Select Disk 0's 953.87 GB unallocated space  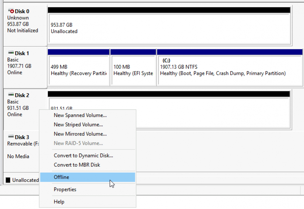tap(169, 28)
